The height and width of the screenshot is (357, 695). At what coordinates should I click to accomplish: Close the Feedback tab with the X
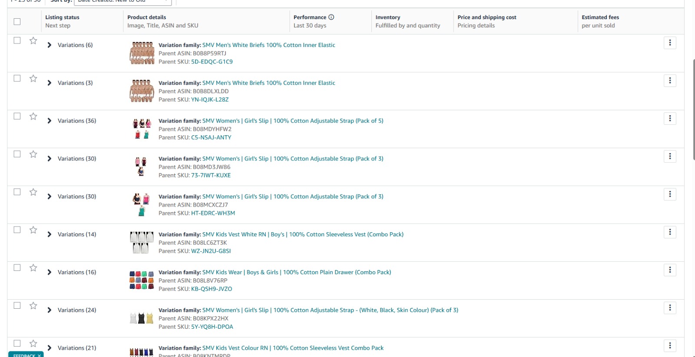(x=39, y=355)
